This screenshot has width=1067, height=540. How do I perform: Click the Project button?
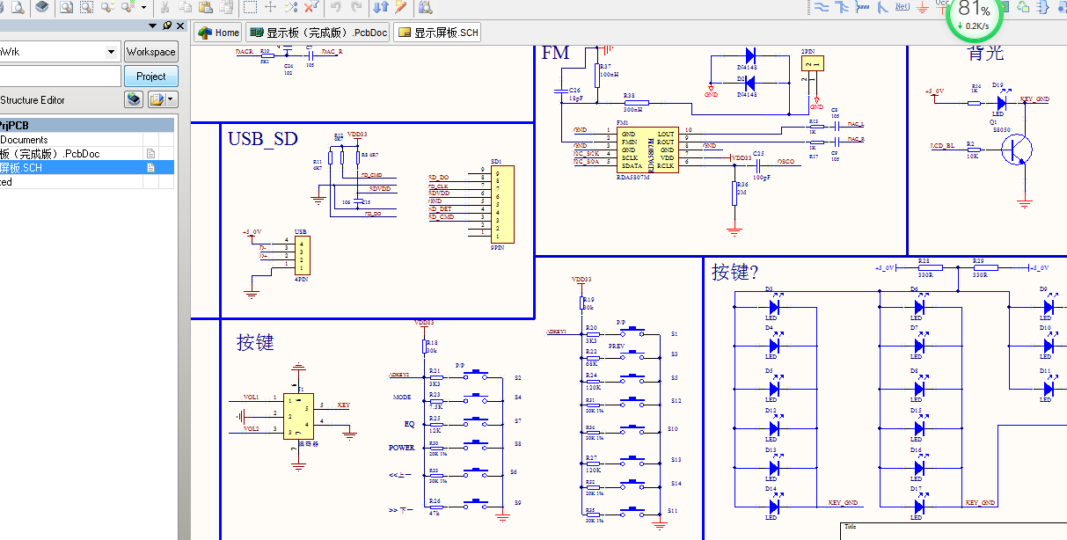click(151, 77)
